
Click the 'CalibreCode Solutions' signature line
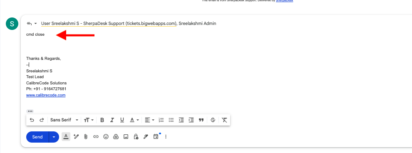click(x=47, y=83)
